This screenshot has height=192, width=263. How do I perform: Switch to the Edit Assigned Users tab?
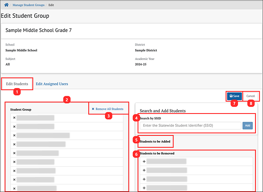click(52, 84)
